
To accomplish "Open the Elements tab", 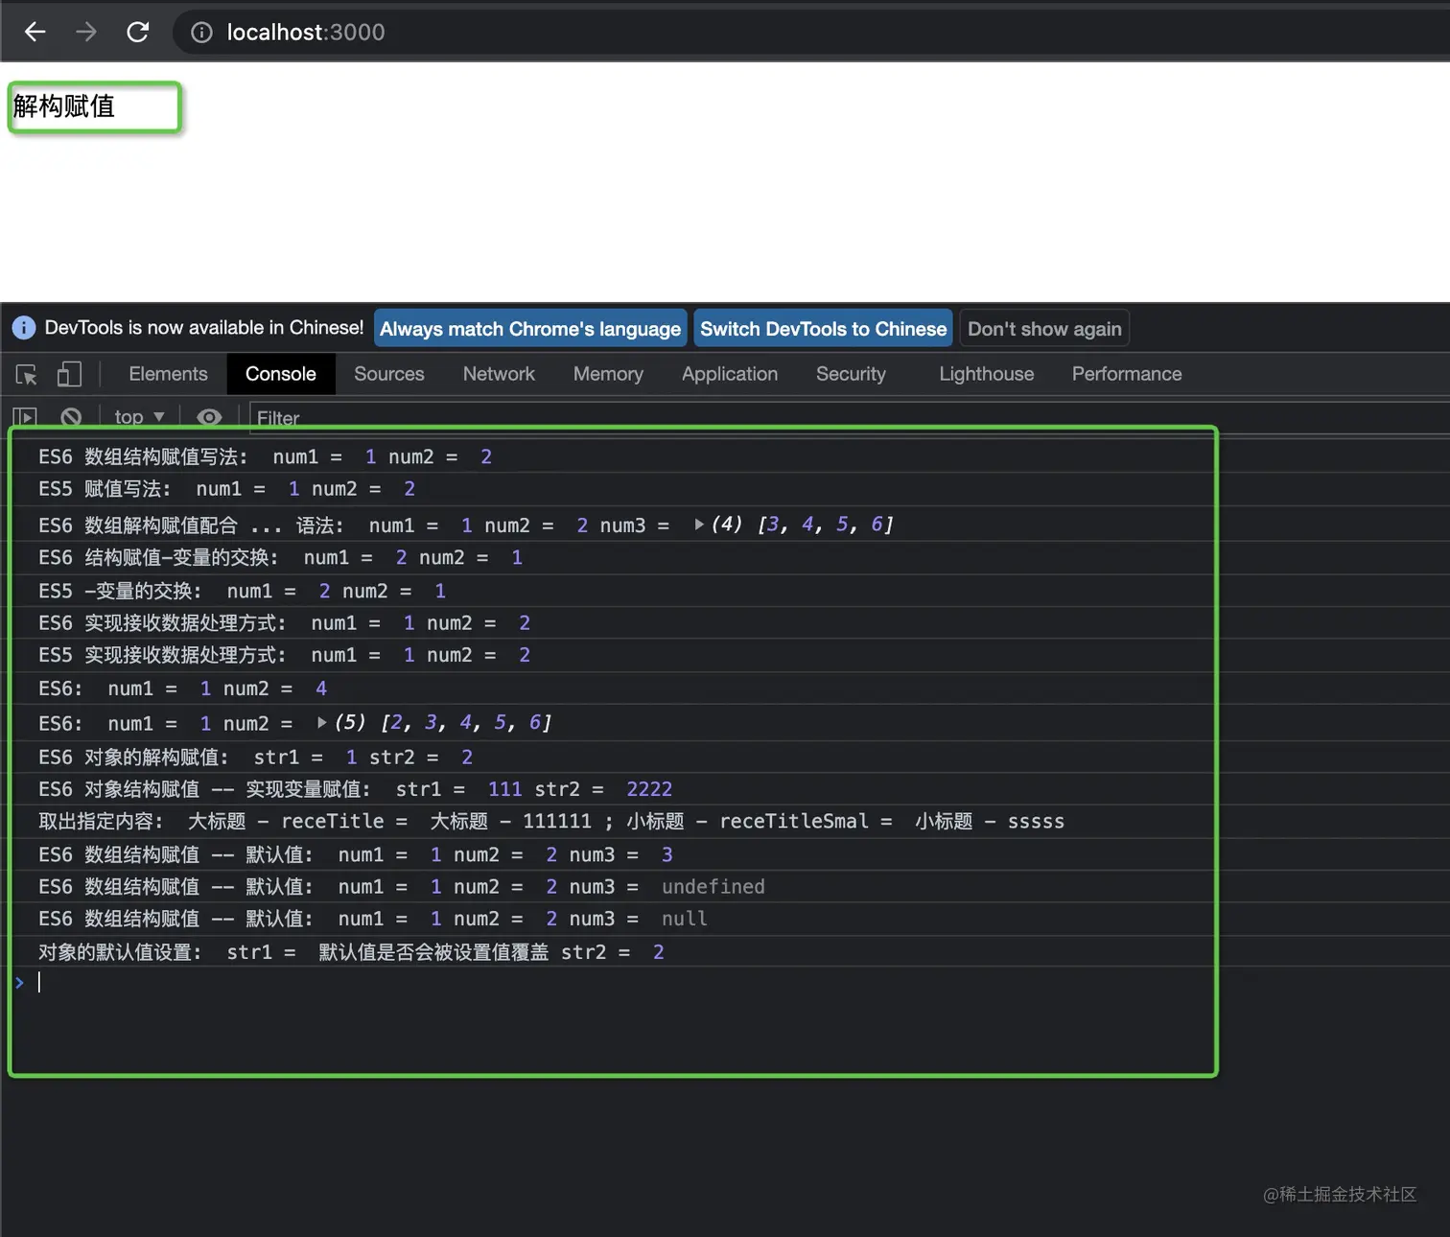I will click(168, 374).
